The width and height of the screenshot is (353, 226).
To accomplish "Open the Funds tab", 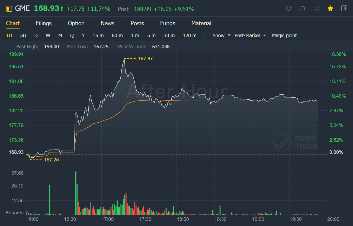I will [x=168, y=23].
